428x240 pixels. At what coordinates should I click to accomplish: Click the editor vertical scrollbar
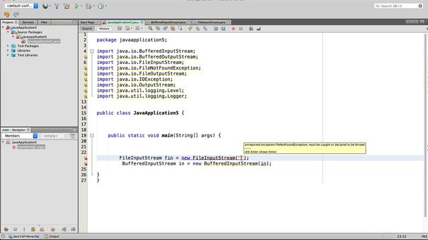coord(425,125)
